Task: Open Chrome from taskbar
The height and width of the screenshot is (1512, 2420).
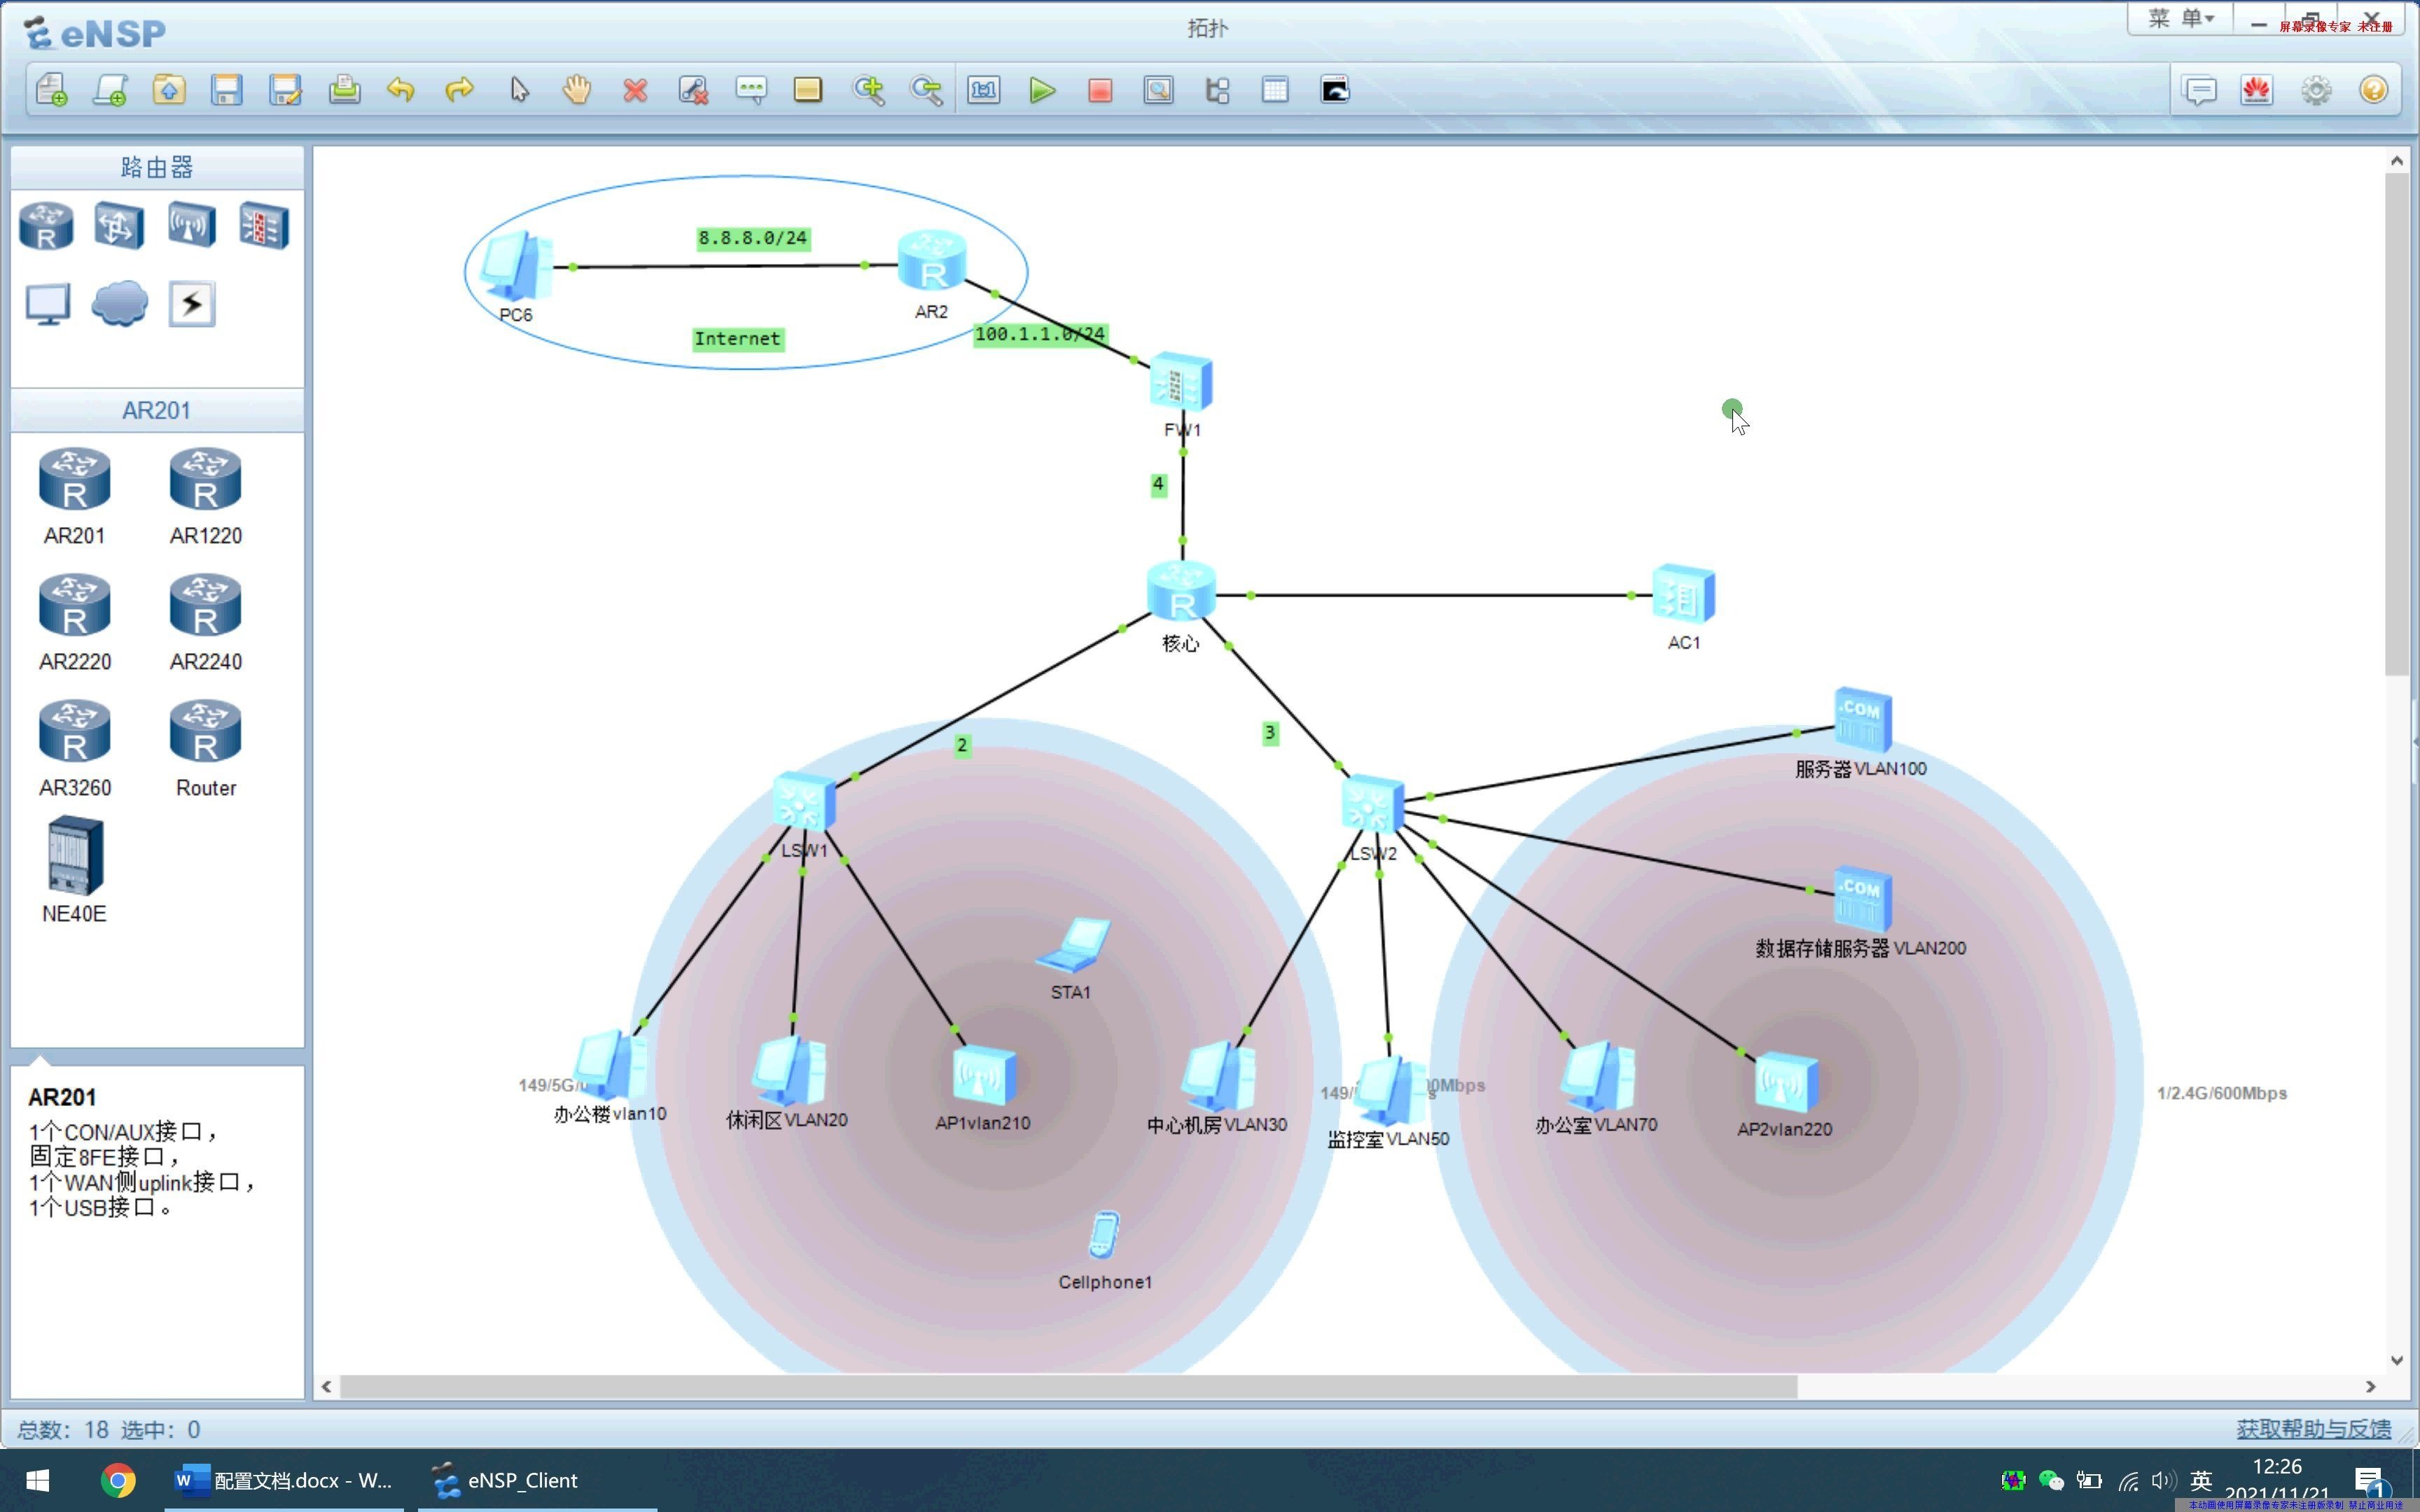Action: click(x=118, y=1480)
